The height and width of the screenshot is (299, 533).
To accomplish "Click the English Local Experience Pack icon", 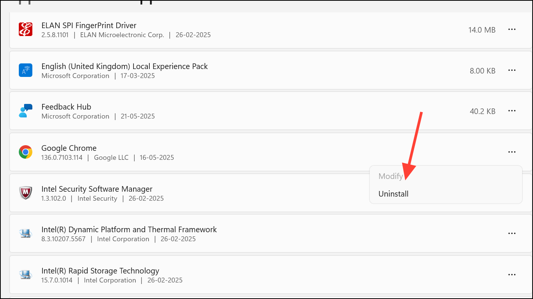I will click(26, 70).
